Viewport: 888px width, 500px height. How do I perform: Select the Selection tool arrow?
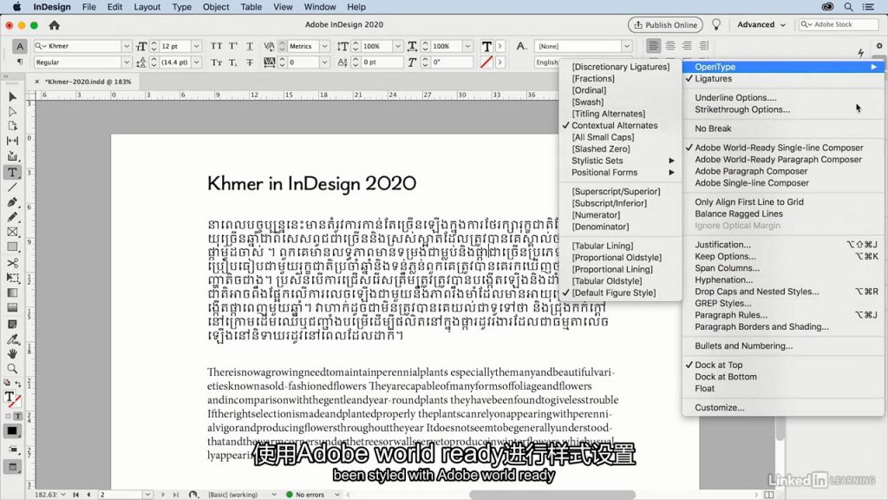click(12, 97)
